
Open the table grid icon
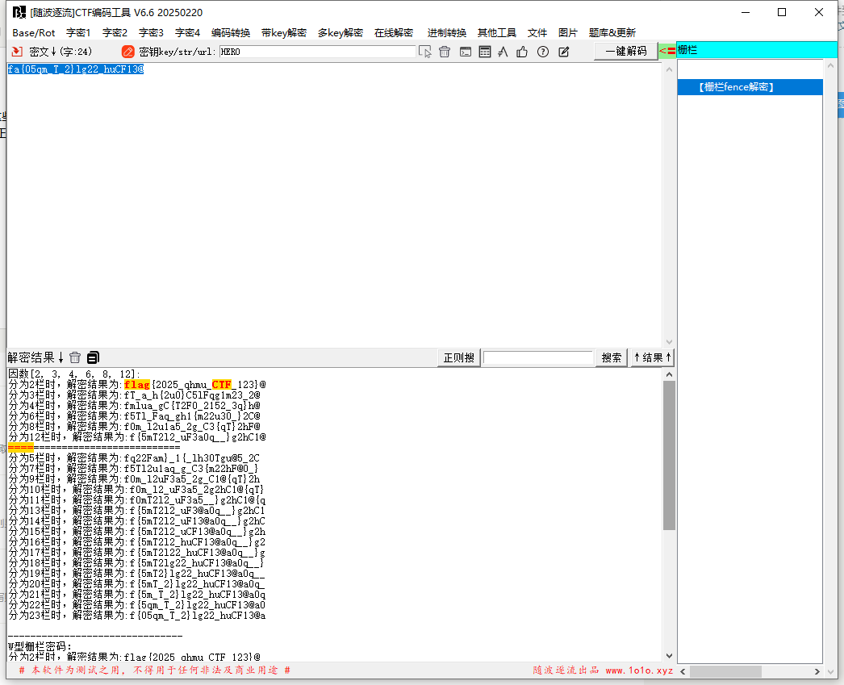click(x=484, y=52)
